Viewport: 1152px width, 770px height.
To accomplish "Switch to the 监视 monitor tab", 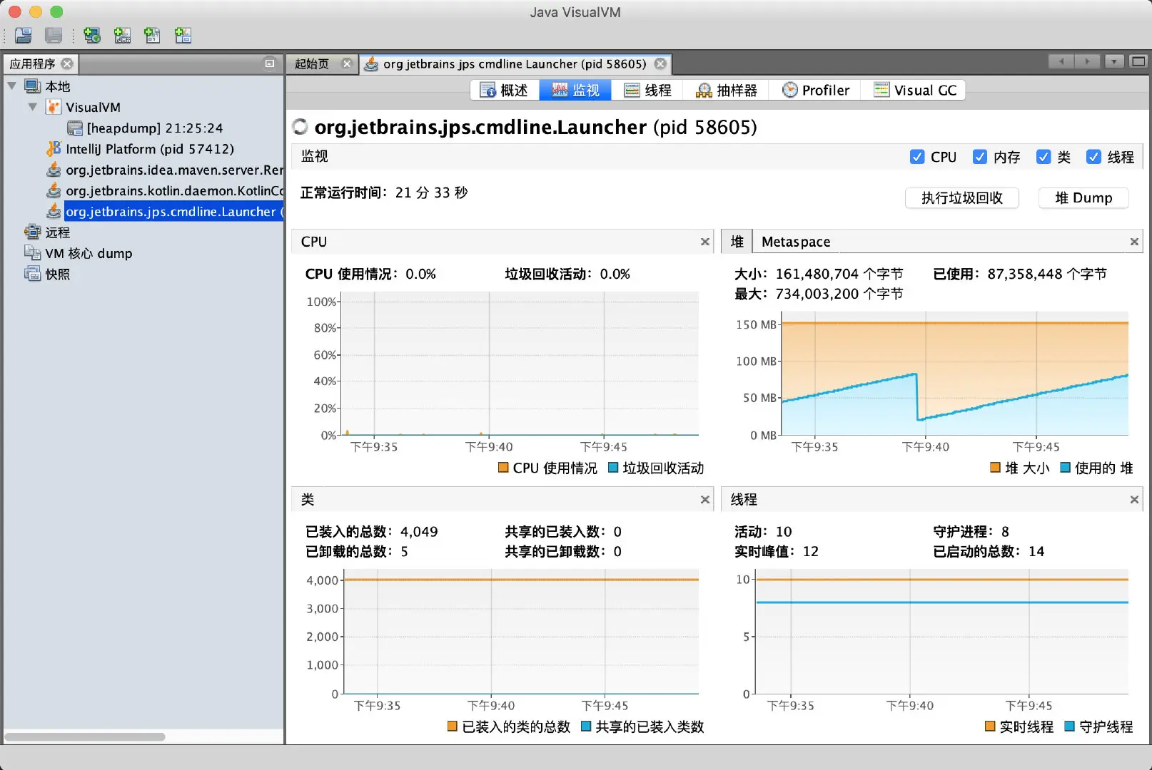I will (575, 90).
